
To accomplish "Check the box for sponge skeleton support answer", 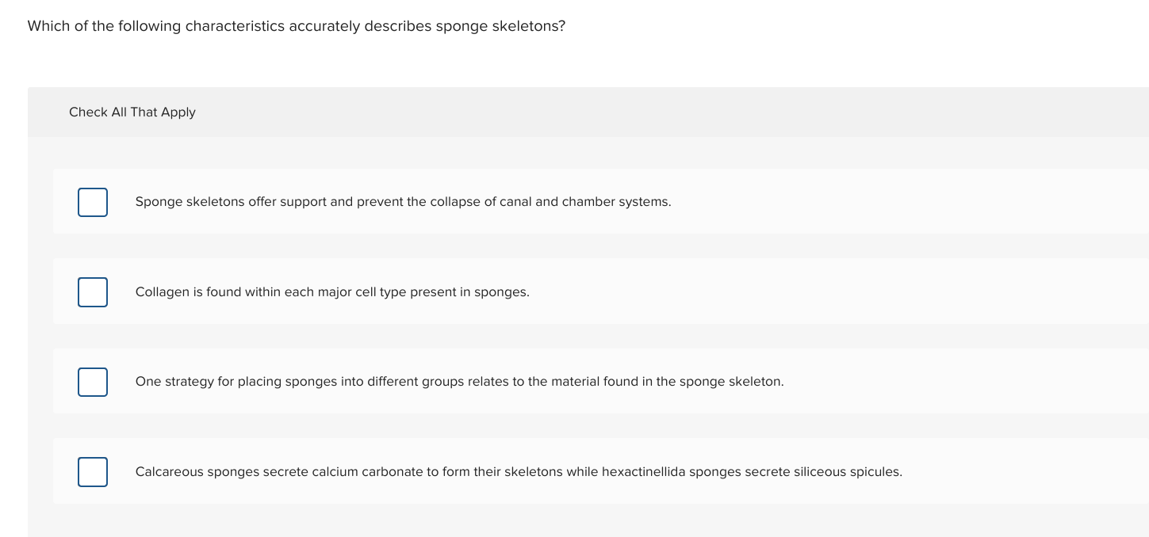I will [93, 202].
